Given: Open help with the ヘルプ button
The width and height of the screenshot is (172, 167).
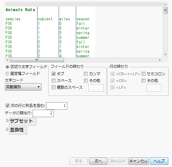Looking at the screenshot, I should [159, 161].
